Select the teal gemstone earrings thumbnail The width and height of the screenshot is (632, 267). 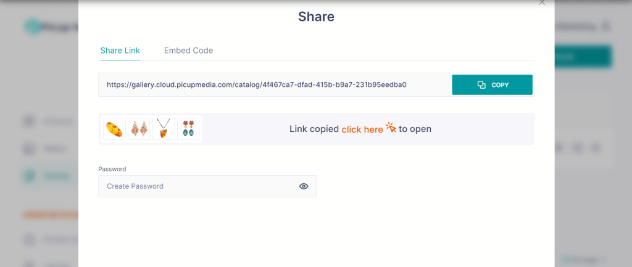tap(188, 129)
